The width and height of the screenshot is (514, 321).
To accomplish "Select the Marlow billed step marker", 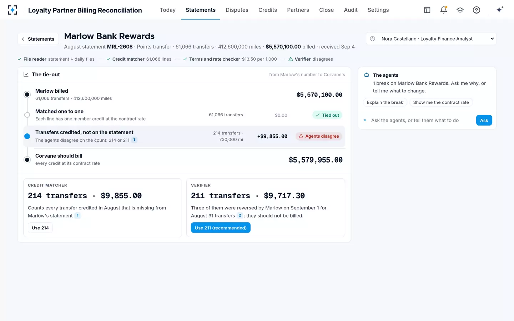I will click(x=27, y=95).
